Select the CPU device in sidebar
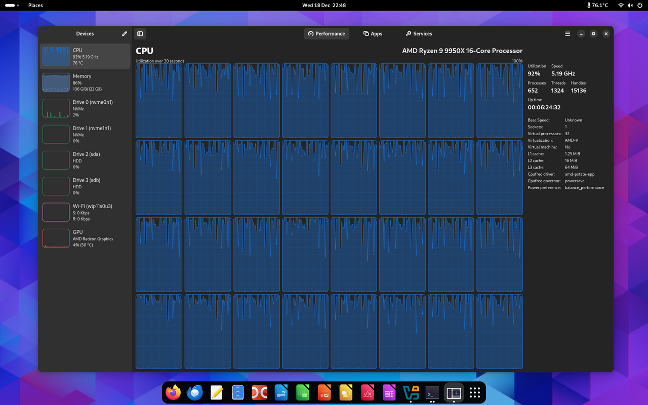648x405 pixels. (85, 56)
